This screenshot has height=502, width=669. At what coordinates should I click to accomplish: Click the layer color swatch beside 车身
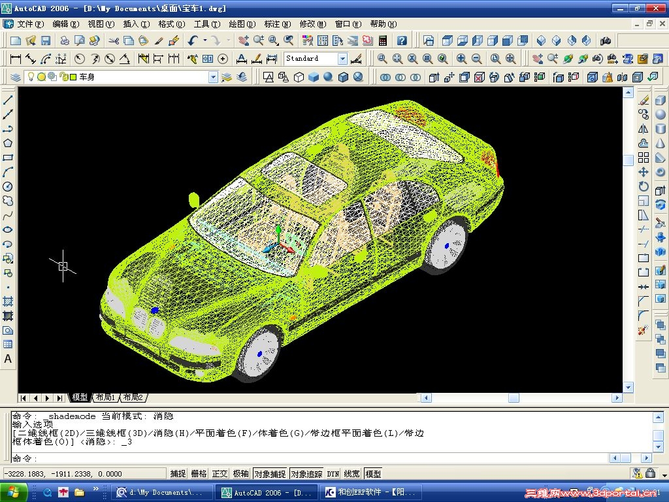pos(73,77)
